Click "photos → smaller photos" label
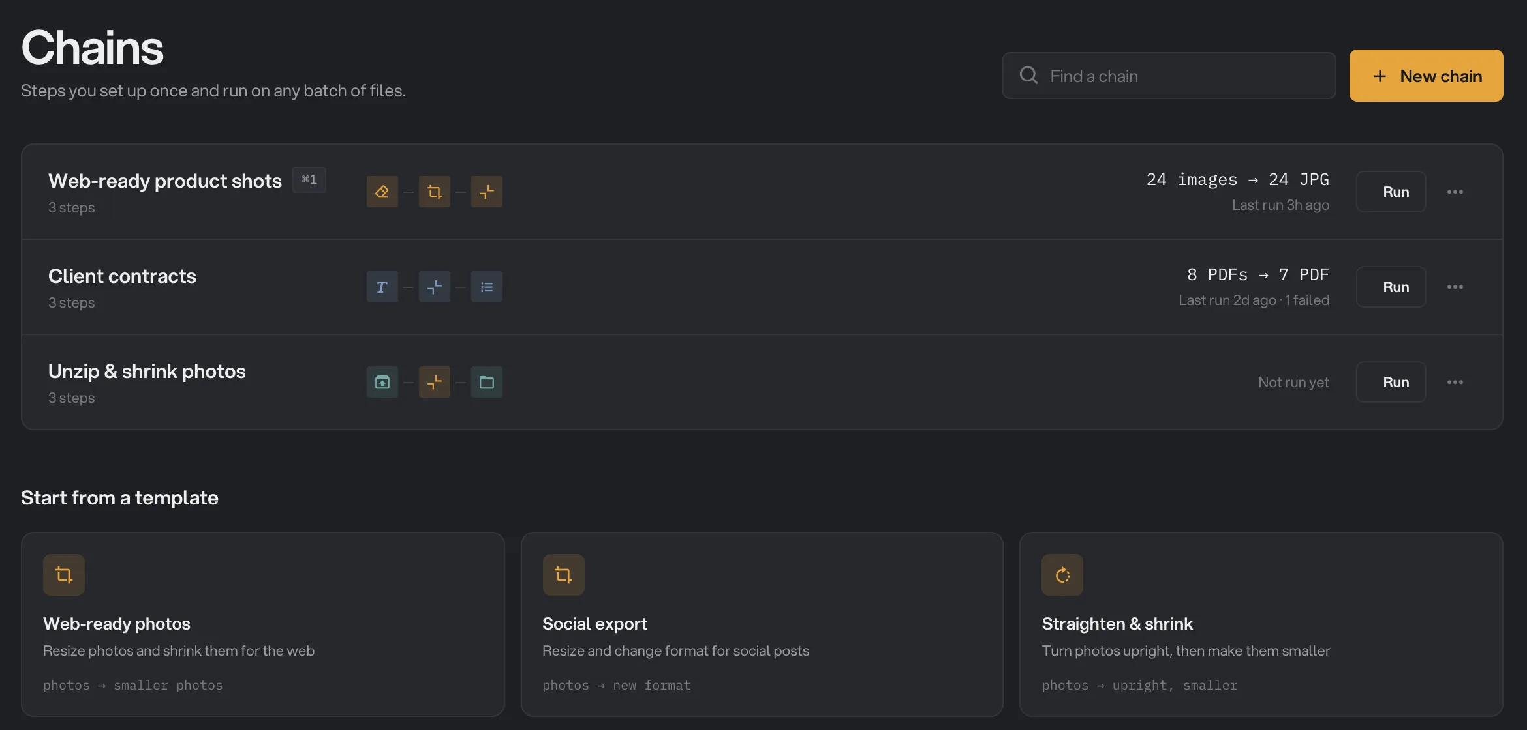The image size is (1527, 730). point(133,685)
